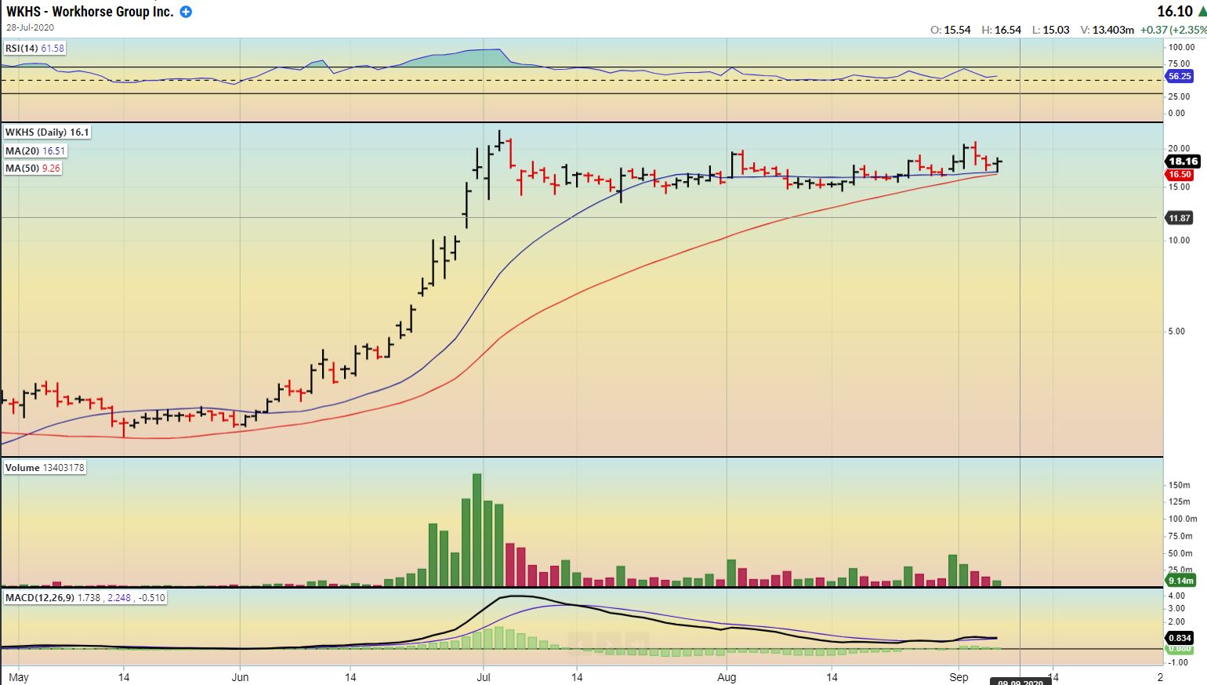Open the RSI(14) indicator label

click(34, 49)
